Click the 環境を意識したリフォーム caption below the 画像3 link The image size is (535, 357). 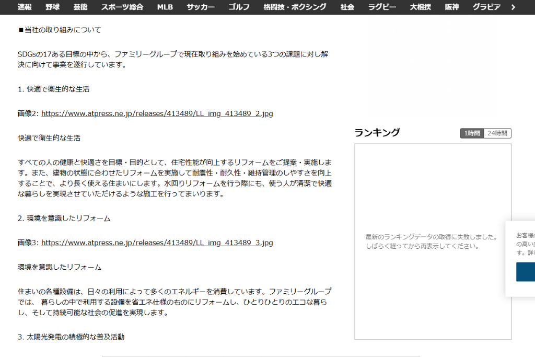tap(60, 267)
